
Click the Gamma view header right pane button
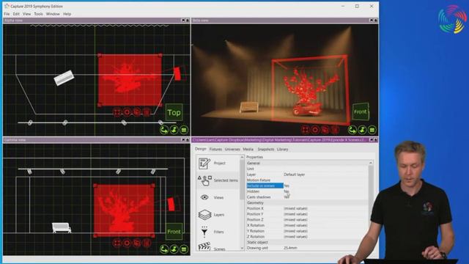tap(188, 140)
